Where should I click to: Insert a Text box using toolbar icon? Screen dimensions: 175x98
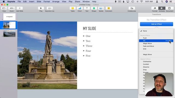pyautogui.click(x=87, y=8)
